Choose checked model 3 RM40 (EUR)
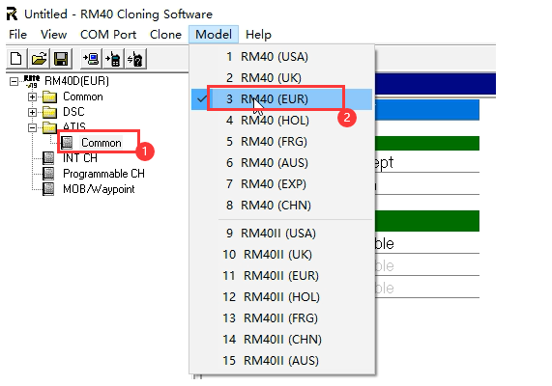This screenshot has height=386, width=552. pyautogui.click(x=281, y=99)
